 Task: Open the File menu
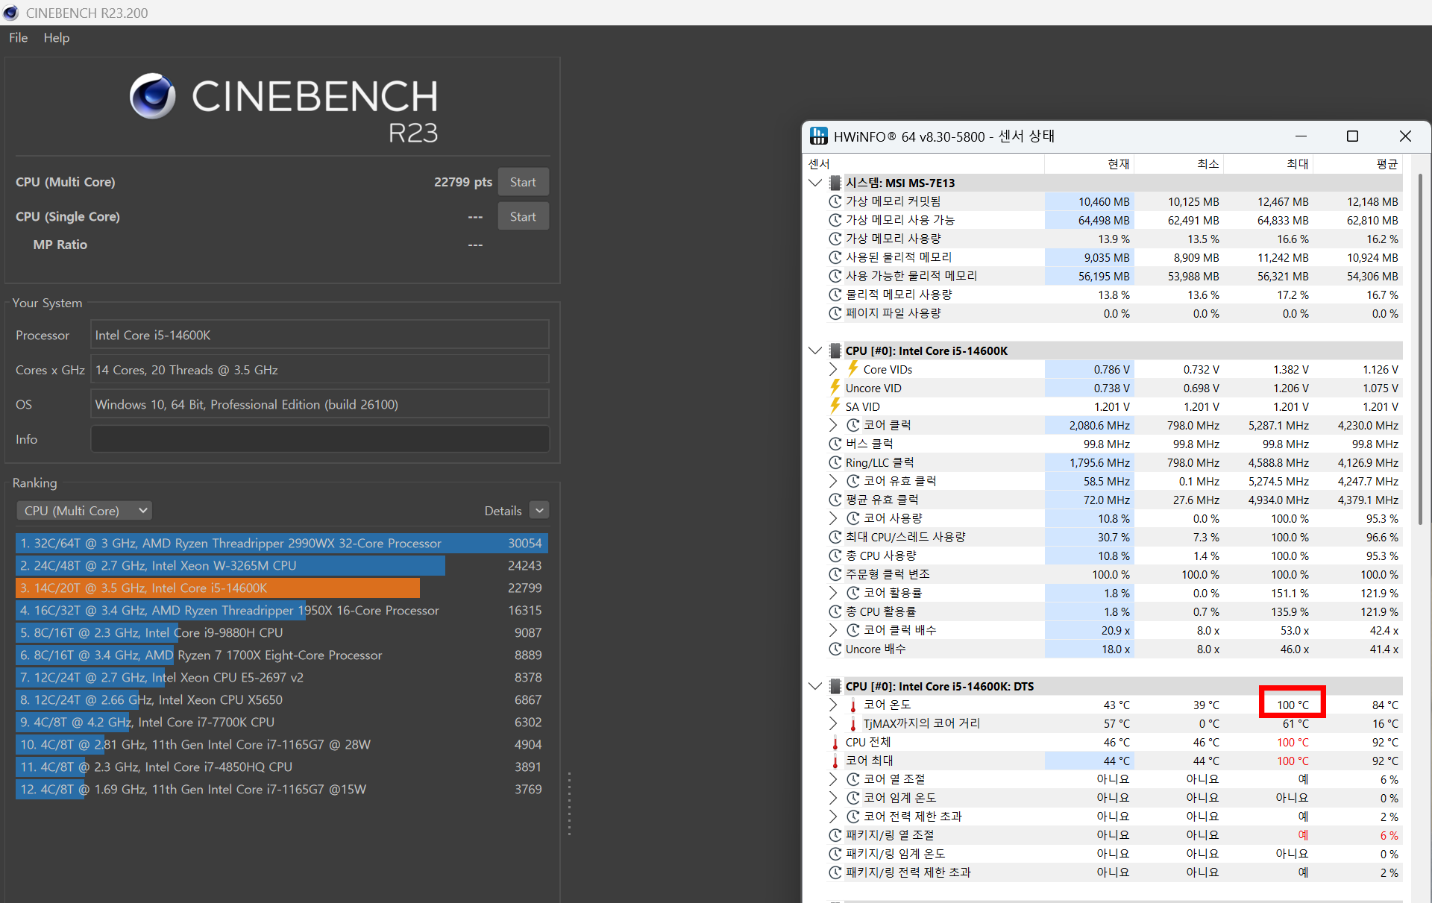18,38
